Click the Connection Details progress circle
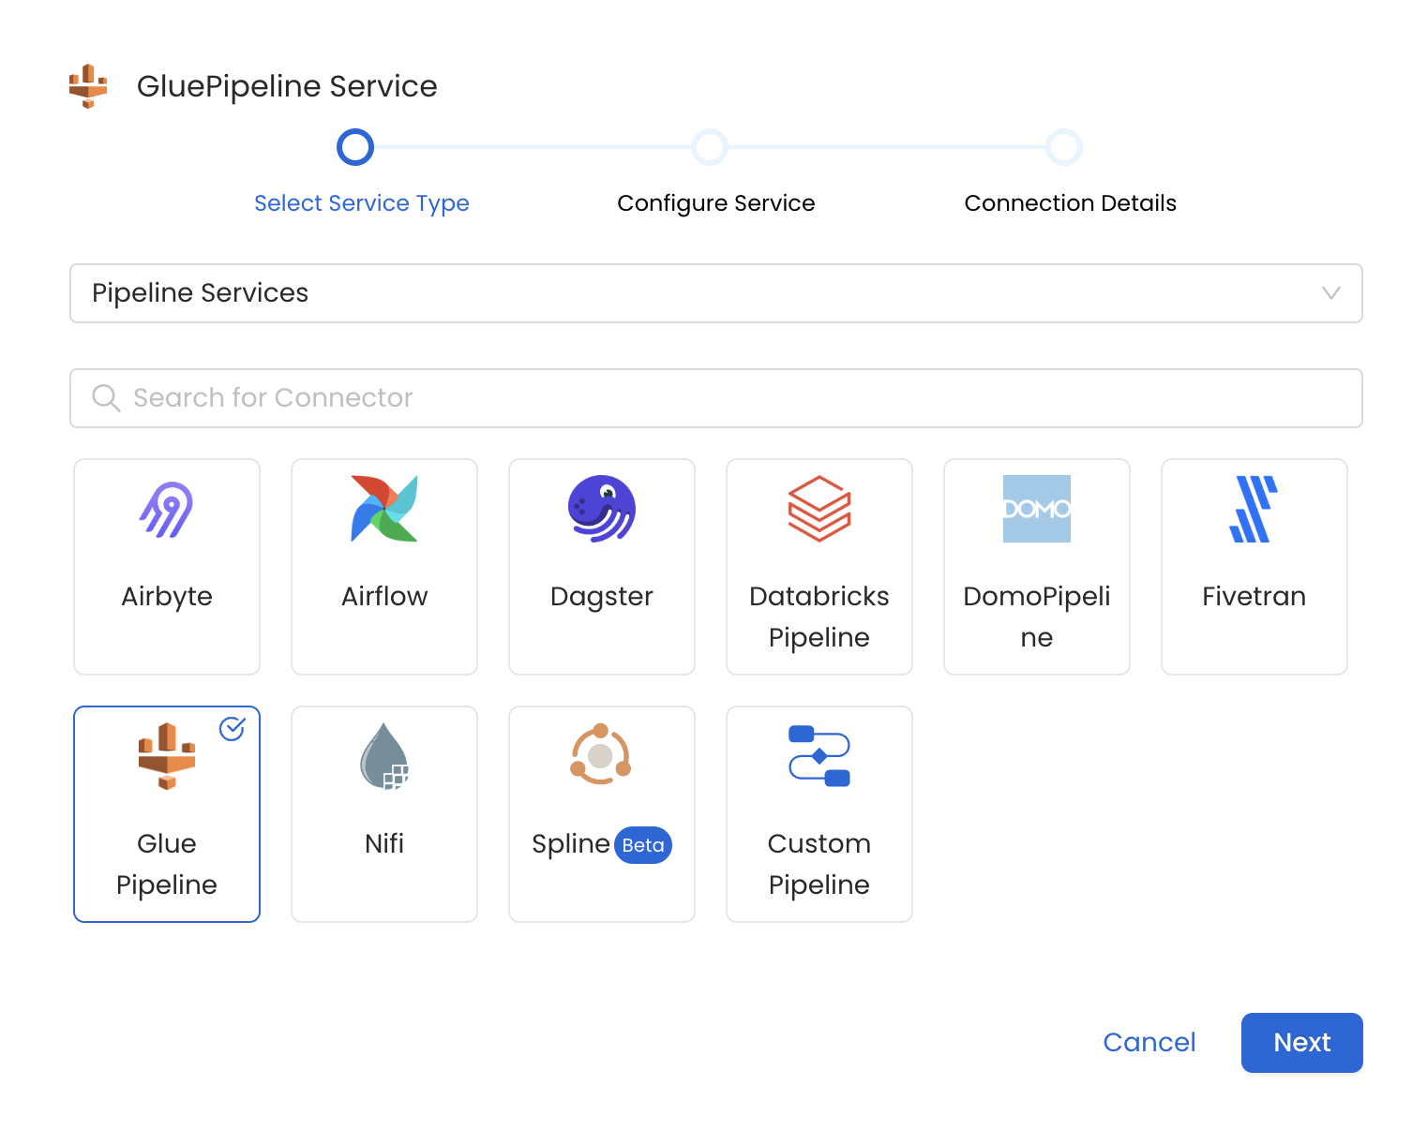The image size is (1427, 1130). pyautogui.click(x=1064, y=147)
